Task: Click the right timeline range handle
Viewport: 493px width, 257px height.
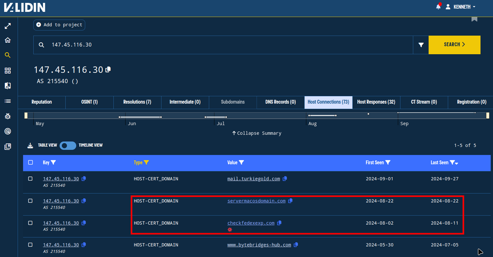Action: (487, 116)
